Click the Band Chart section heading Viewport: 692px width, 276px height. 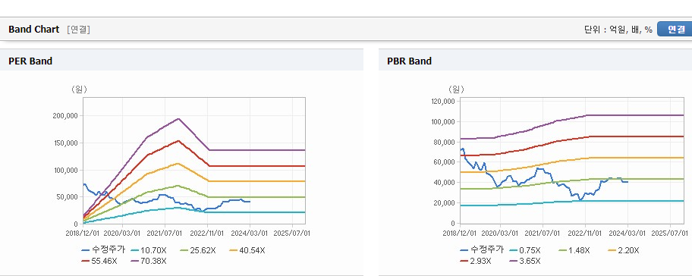[x=33, y=30]
